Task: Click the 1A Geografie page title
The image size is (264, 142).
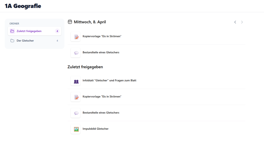Action: click(x=23, y=6)
